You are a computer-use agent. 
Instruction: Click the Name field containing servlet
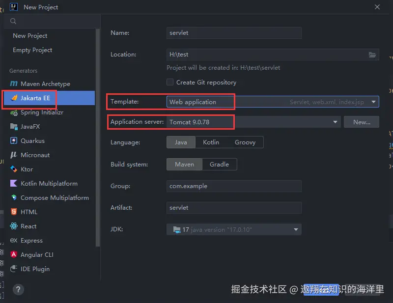click(x=234, y=33)
